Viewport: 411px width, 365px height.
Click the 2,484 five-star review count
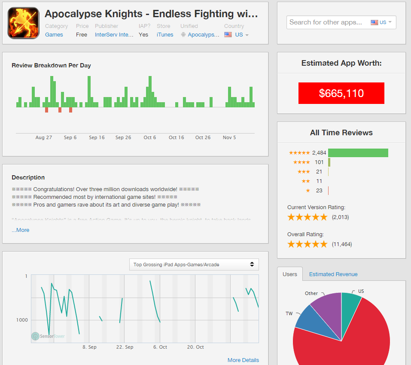coord(319,153)
